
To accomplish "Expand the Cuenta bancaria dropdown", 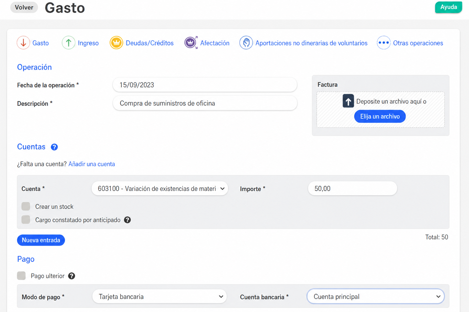I will point(376,296).
